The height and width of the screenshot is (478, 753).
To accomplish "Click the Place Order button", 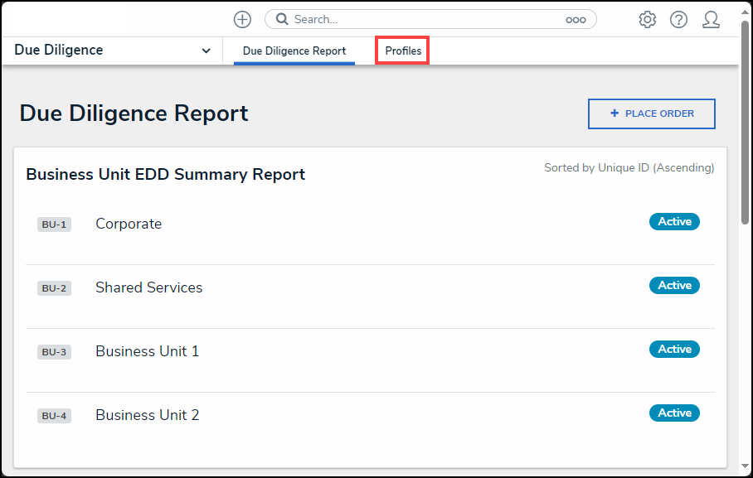I will [x=651, y=113].
